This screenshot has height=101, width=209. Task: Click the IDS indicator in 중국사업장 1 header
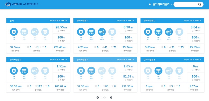pos(119,21)
